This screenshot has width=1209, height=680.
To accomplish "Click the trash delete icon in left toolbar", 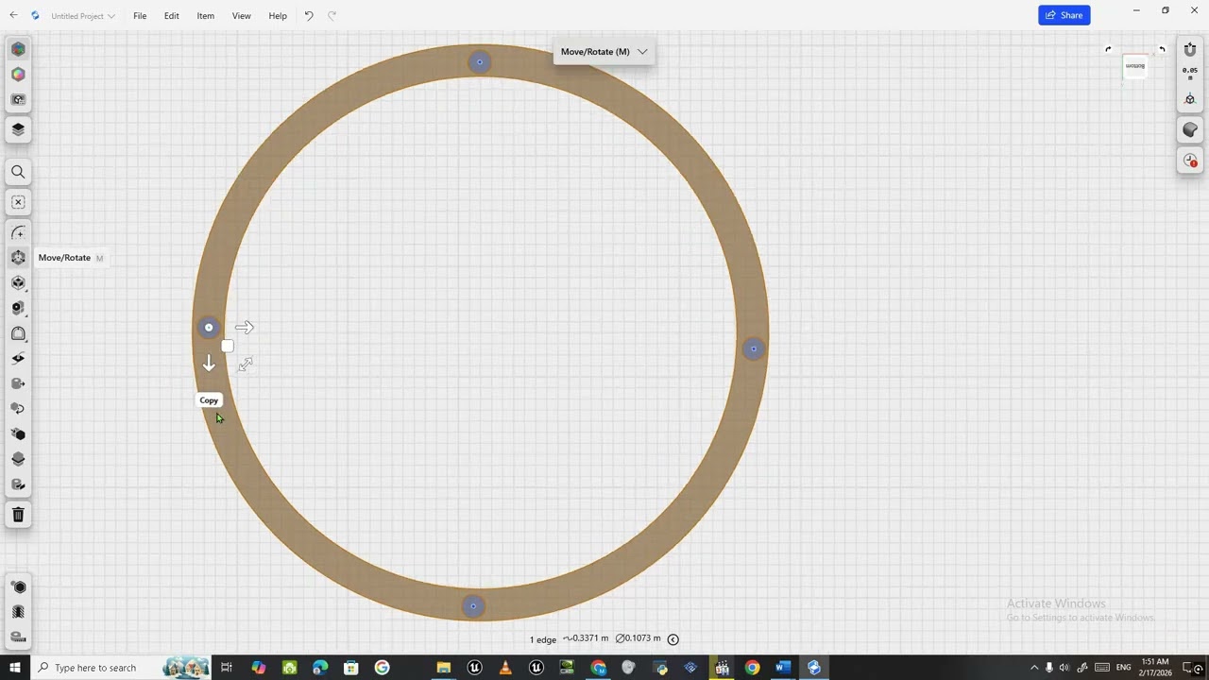I will point(18,515).
